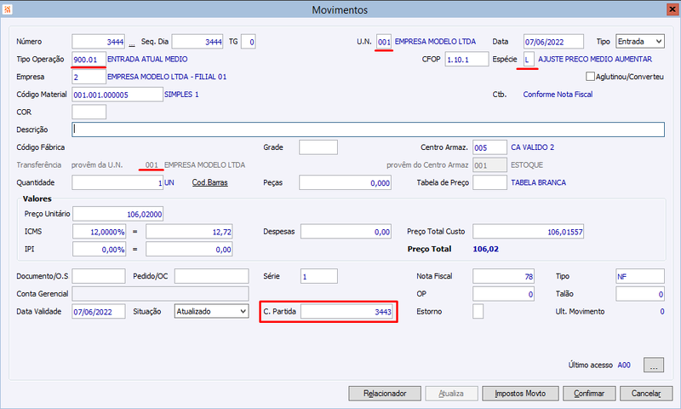Edit the Quantidade field
The image size is (681, 409).
click(x=117, y=182)
